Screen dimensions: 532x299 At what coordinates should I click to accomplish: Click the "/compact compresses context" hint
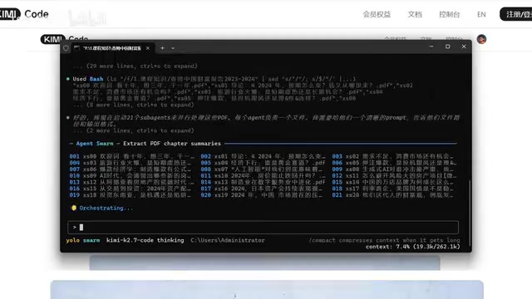click(x=384, y=240)
